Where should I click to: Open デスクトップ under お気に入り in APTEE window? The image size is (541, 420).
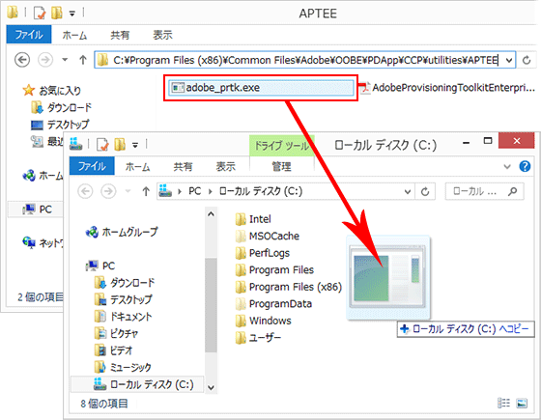(x=60, y=125)
